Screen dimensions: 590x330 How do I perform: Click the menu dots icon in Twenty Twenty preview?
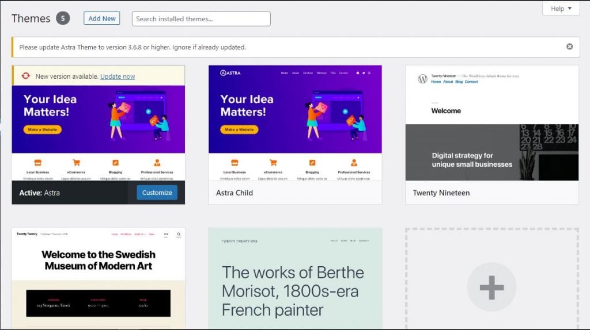166,234
